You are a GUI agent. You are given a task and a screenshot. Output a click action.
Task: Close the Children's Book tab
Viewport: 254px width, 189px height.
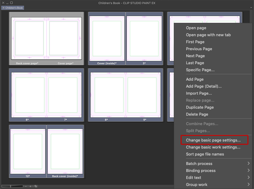pyautogui.click(x=3, y=8)
